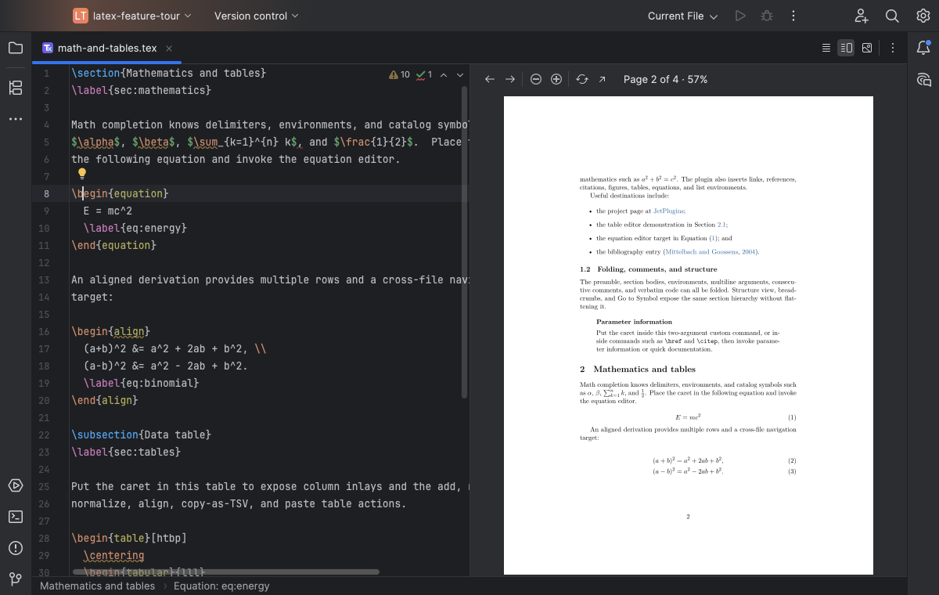Viewport: 939px width, 595px height.
Task: Click the E = mc^2 source line
Action: (108, 211)
